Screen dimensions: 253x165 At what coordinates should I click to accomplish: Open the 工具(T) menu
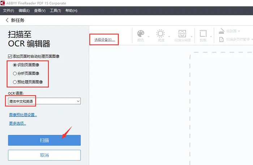[55, 10]
